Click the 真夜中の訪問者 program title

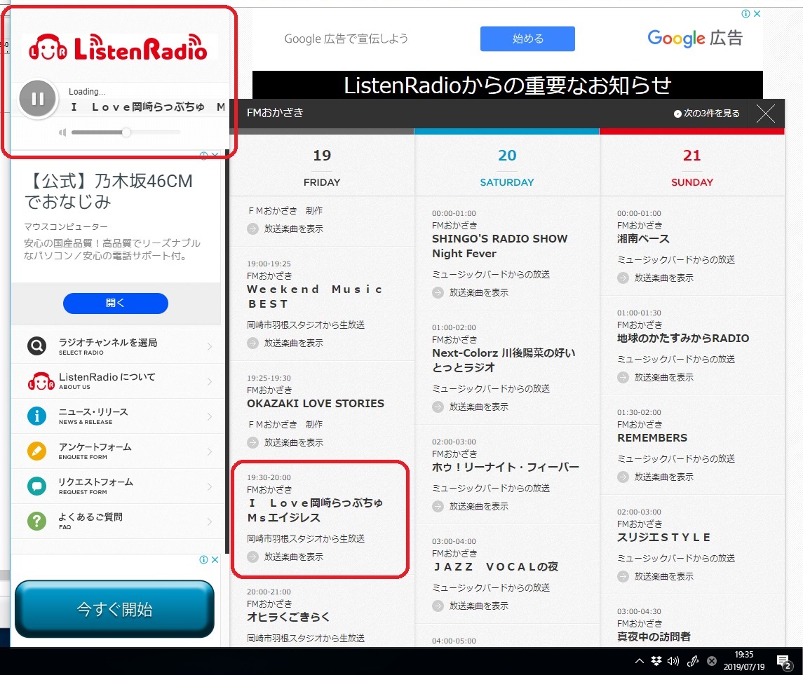coord(654,636)
